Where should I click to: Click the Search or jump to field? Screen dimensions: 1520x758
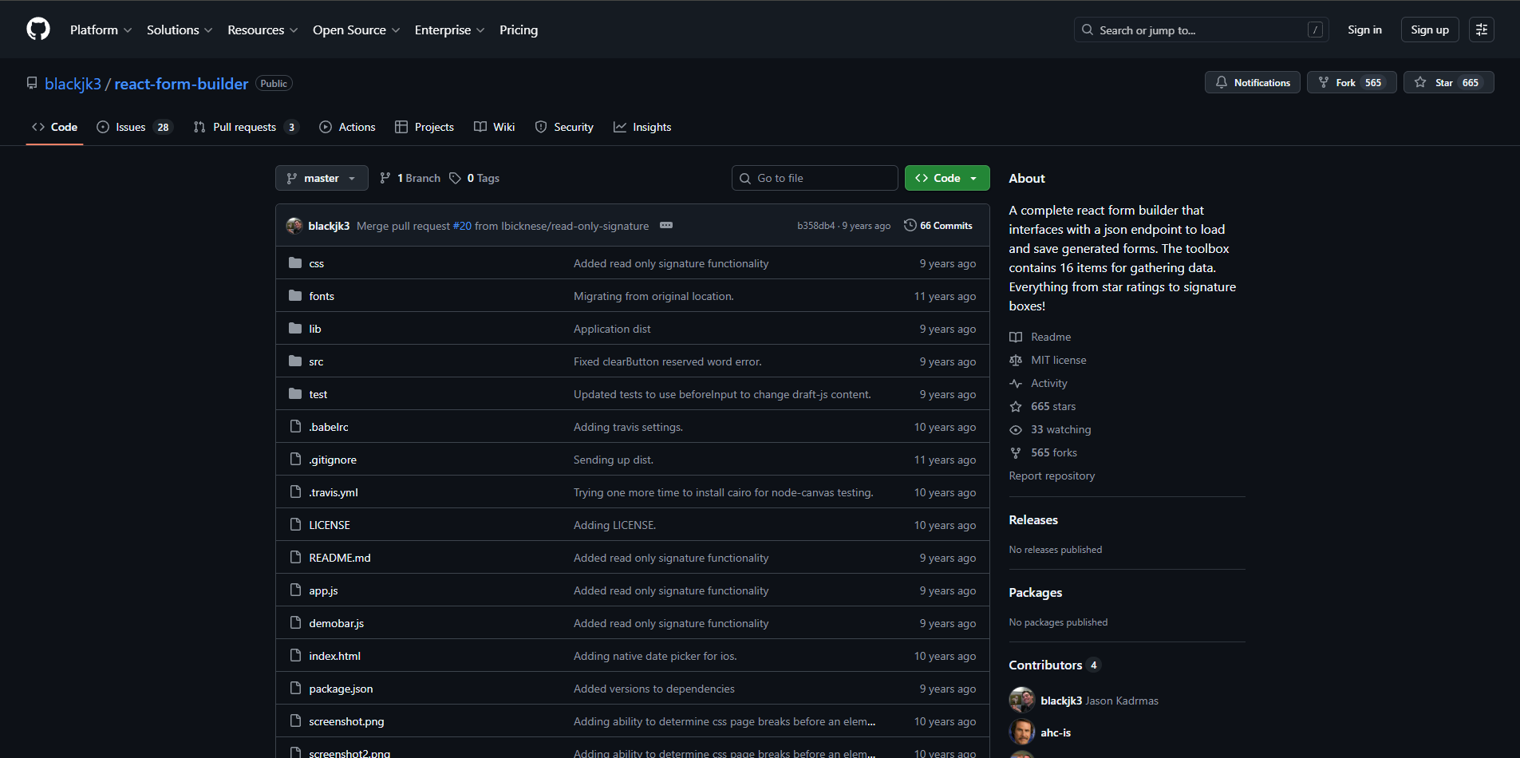coord(1201,30)
